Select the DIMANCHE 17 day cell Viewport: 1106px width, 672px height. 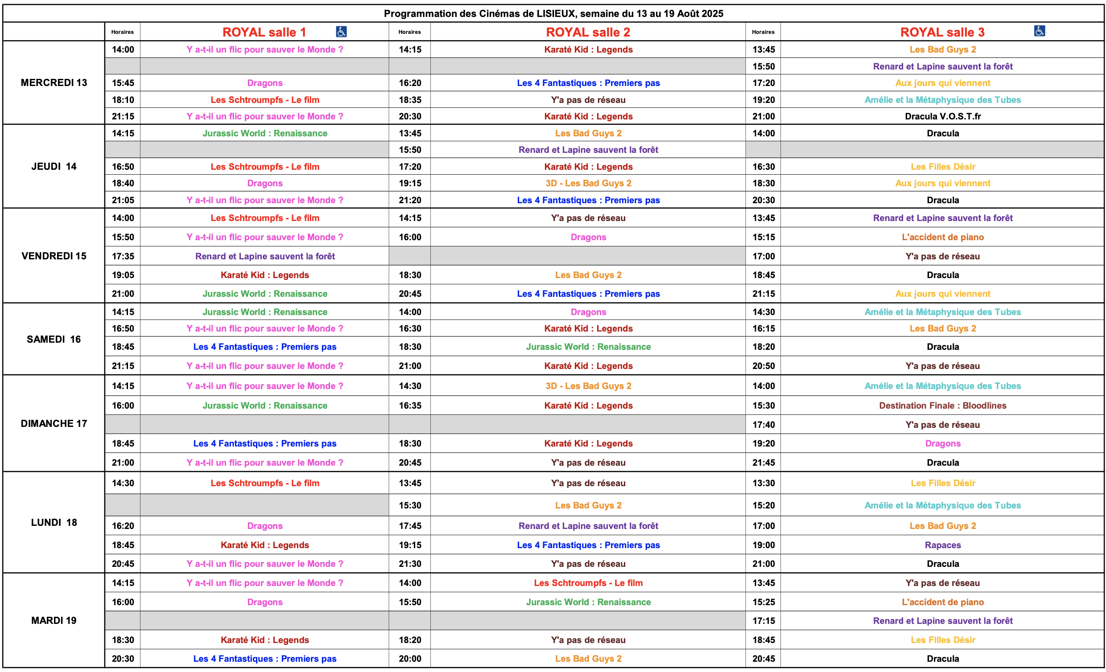[54, 423]
